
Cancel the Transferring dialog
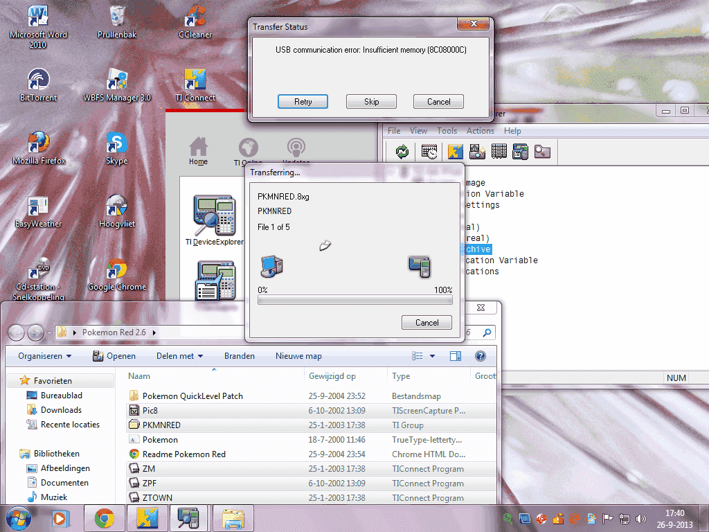click(427, 323)
